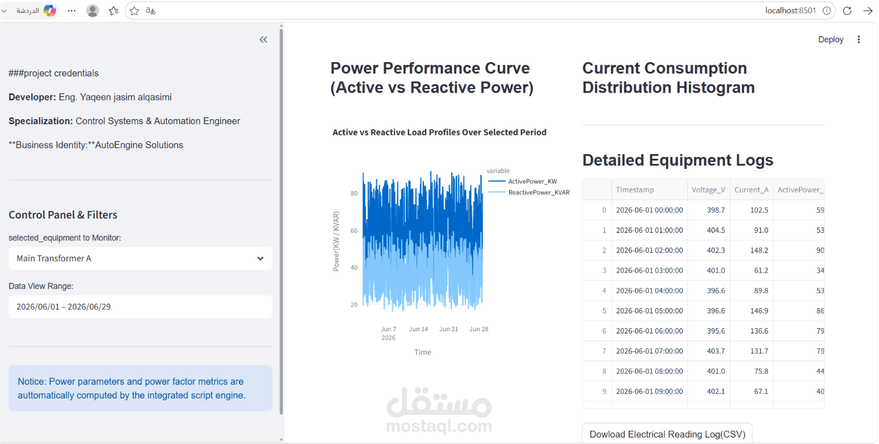Click the forward arrow in browser toolbar

pyautogui.click(x=867, y=10)
